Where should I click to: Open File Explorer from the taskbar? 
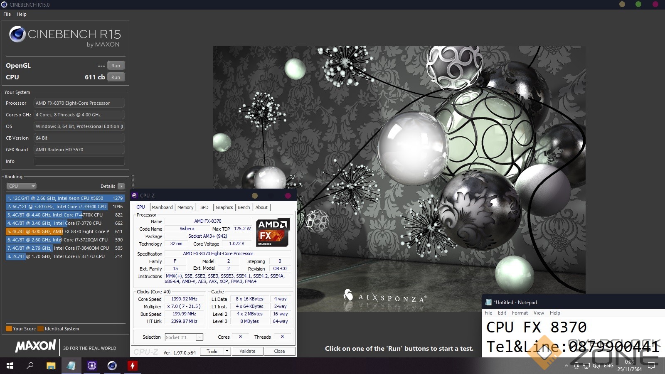pos(51,366)
